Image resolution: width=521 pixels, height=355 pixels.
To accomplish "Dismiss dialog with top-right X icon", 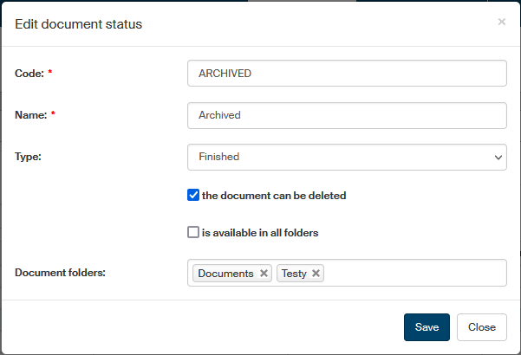I will pyautogui.click(x=502, y=22).
